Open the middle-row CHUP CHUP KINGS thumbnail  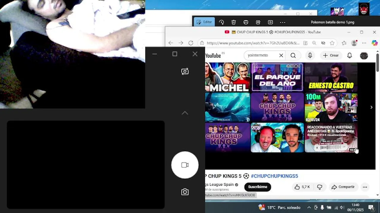(277, 107)
